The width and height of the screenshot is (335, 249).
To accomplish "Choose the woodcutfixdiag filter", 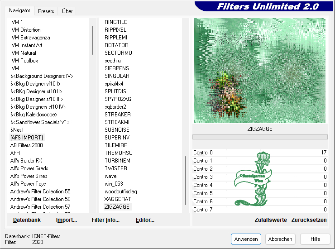I will 121,192.
